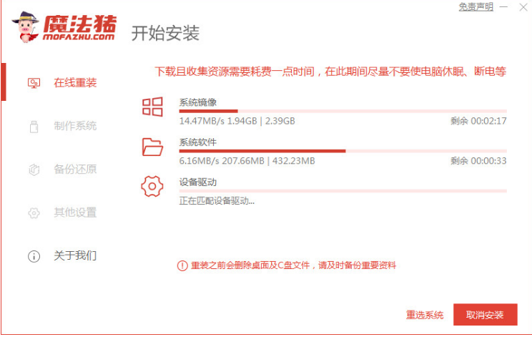Image resolution: width=532 pixels, height=337 pixels.
Task: Click the 系统软件 download progress bar
Action: coord(343,151)
